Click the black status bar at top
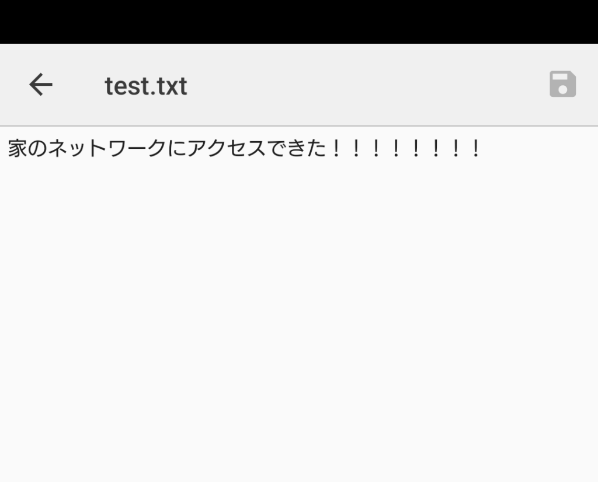The image size is (598, 482). [x=299, y=21]
